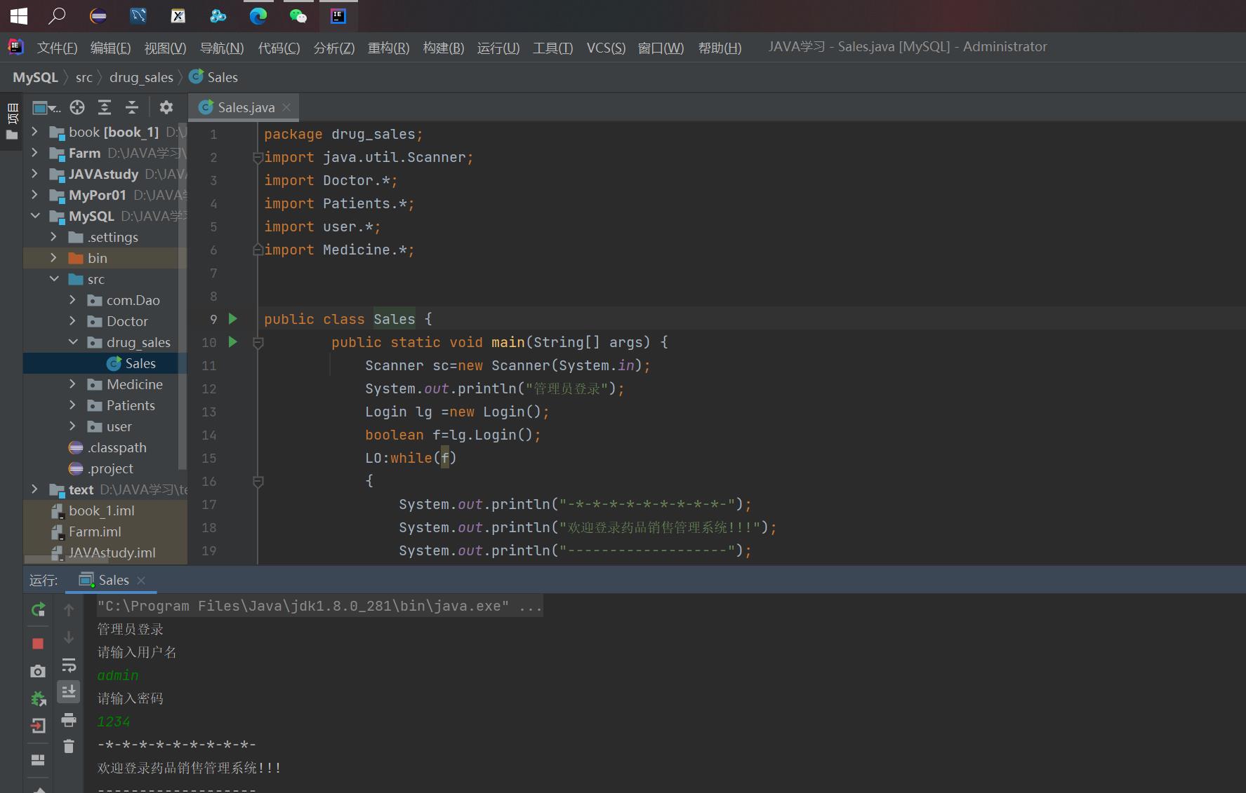1246x793 pixels.
Task: Click the restore layout icon in the run toolbar
Action: [x=38, y=760]
